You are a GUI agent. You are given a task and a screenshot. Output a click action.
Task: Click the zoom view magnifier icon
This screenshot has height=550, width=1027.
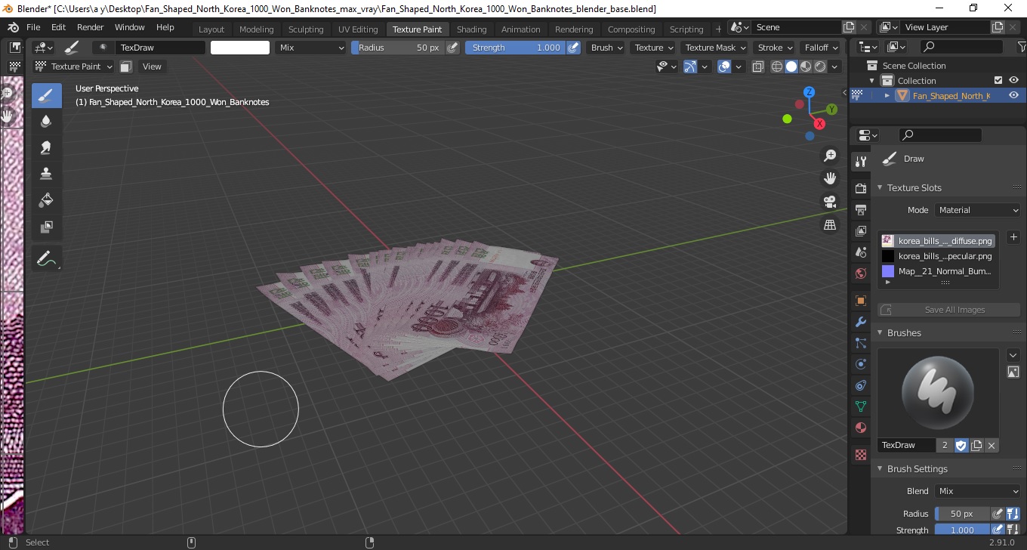click(x=830, y=156)
